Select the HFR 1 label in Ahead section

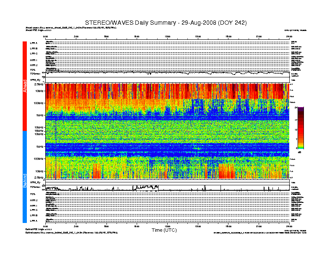(x=34, y=60)
